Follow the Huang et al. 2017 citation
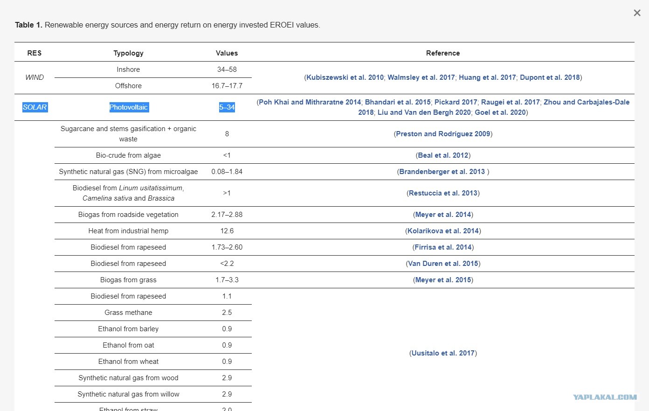 (487, 77)
